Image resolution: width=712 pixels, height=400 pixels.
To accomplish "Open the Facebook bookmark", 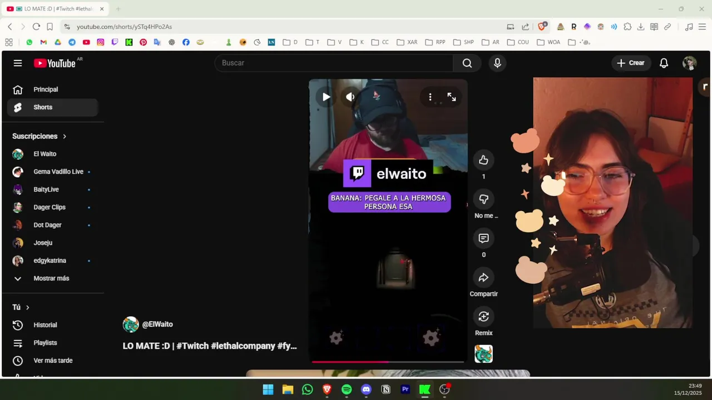I will click(186, 42).
